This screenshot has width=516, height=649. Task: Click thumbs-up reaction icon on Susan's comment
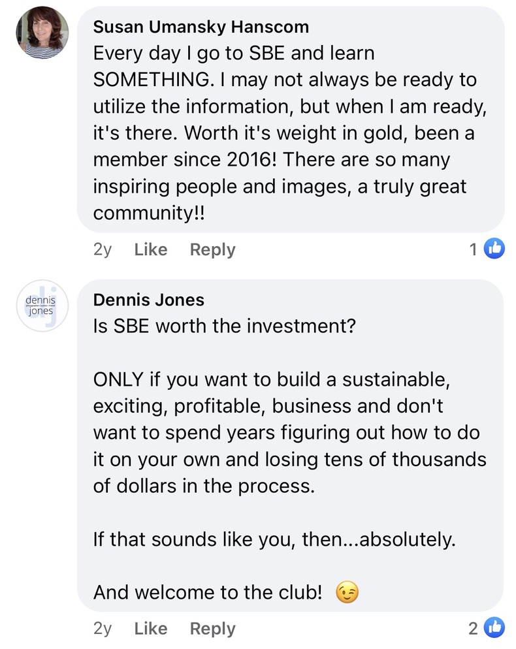click(x=494, y=249)
